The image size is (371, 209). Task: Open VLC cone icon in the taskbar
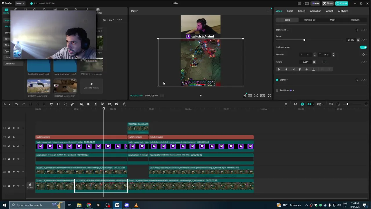[136, 205]
